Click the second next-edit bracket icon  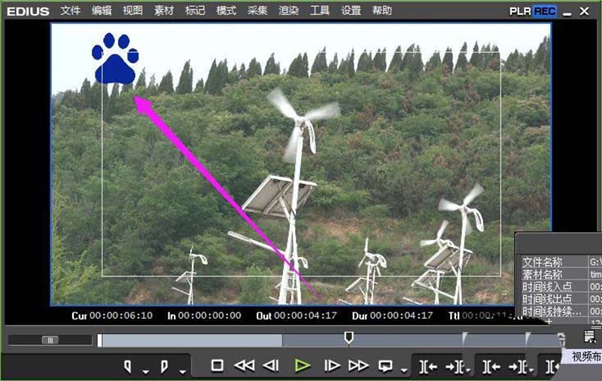point(518,367)
